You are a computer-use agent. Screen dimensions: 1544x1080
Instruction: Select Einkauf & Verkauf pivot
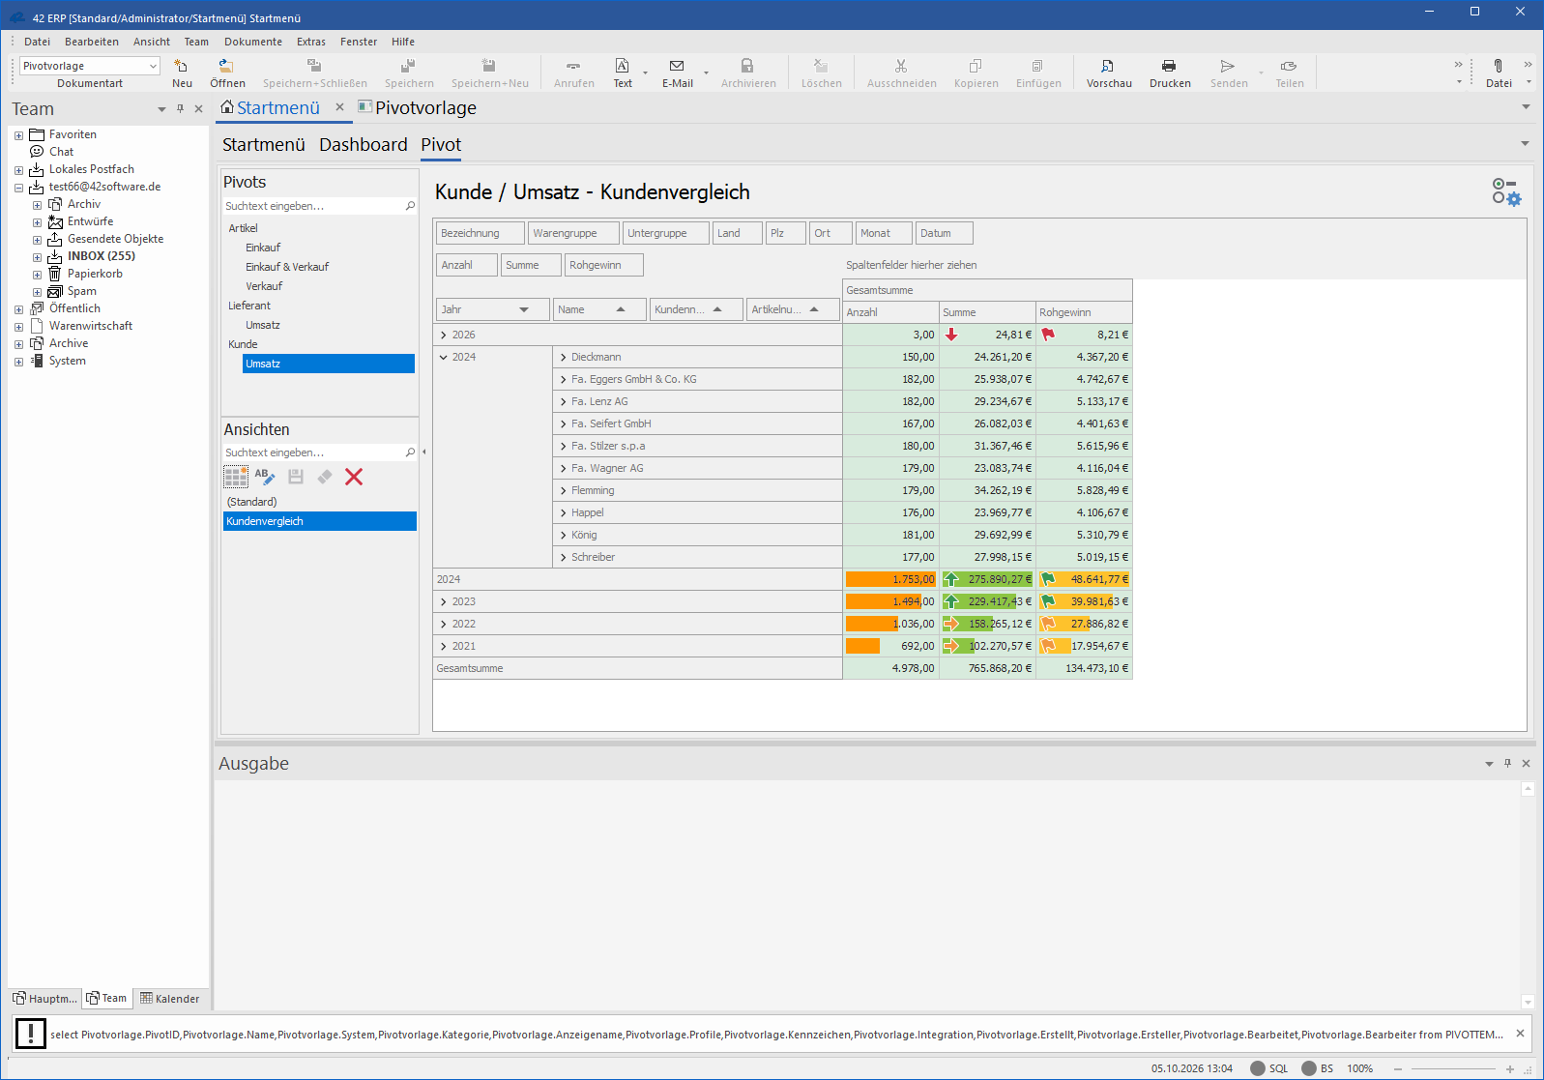coord(287,267)
